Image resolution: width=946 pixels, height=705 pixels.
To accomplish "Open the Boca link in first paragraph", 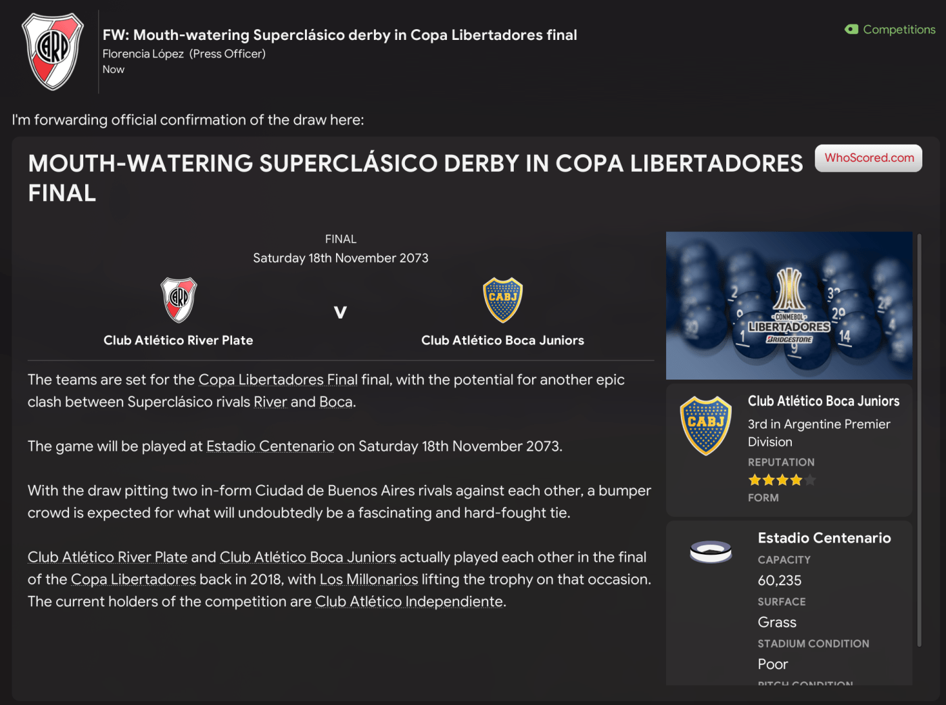I will (336, 403).
